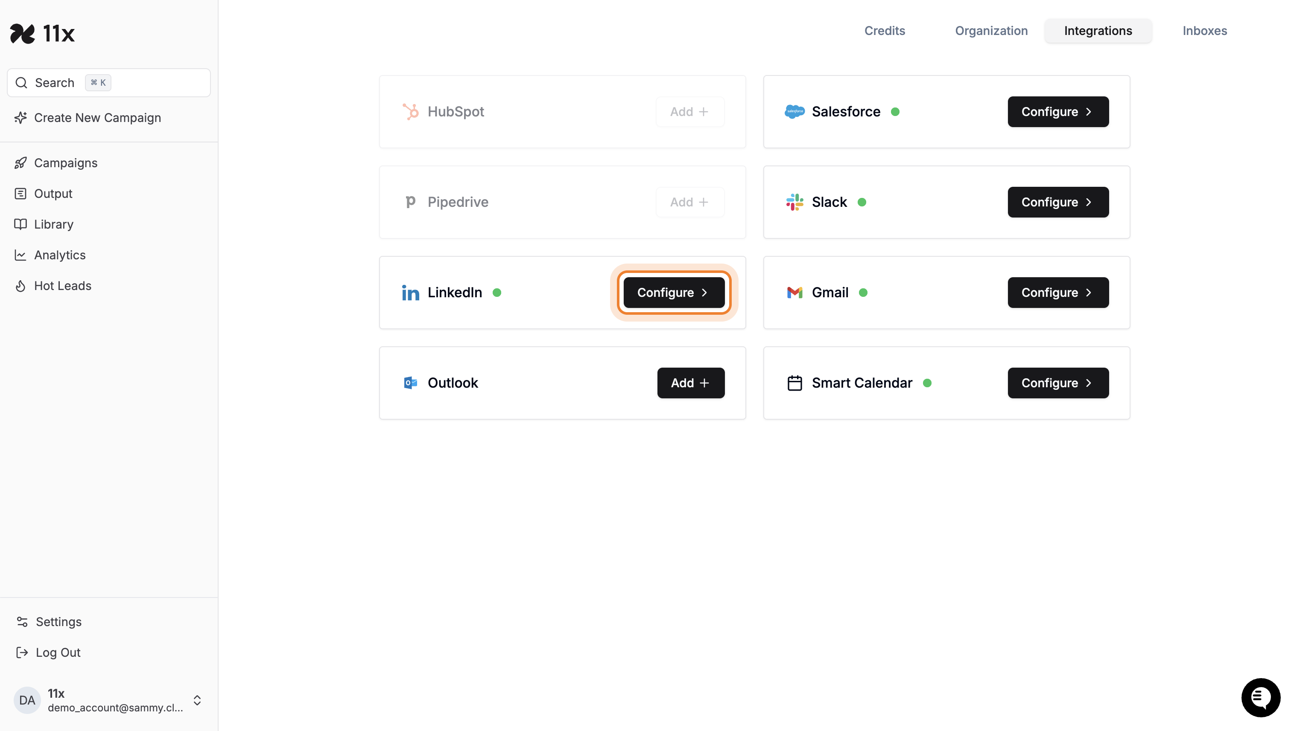
Task: Click the 'Pipedrive' label
Action: [x=458, y=202]
